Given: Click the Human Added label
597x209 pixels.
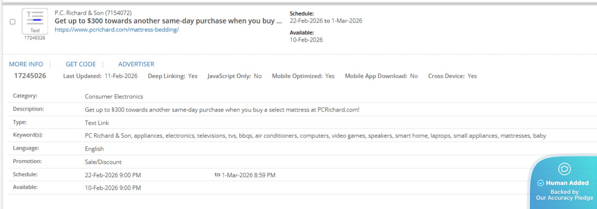Looking at the screenshot, I should 567,183.
